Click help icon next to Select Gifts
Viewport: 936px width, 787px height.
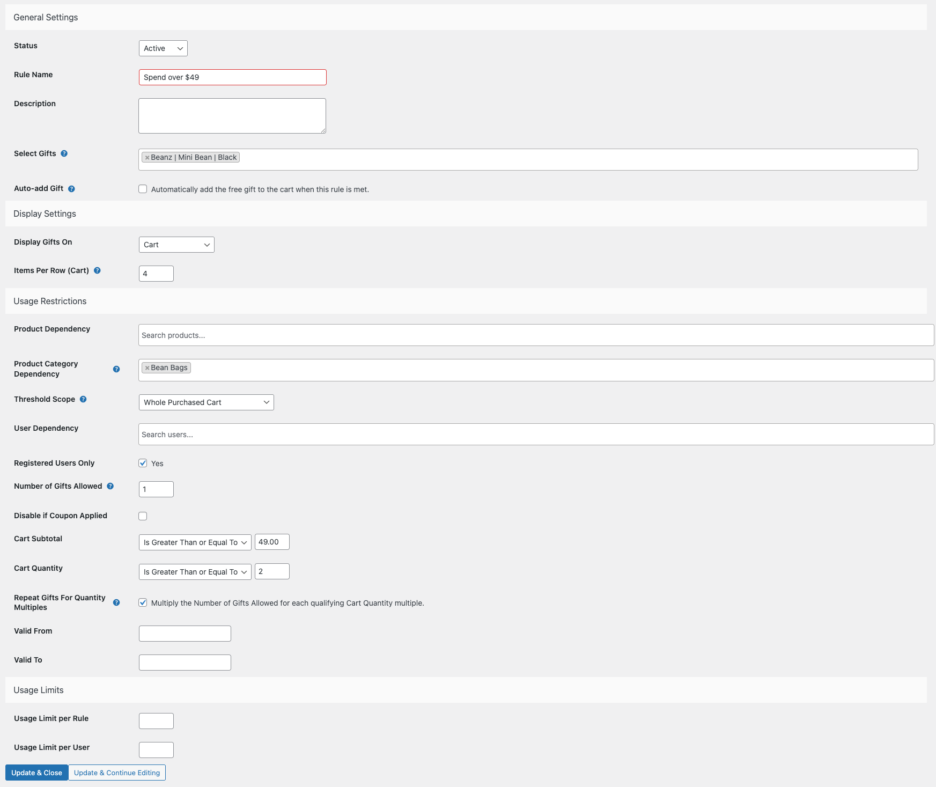point(64,153)
